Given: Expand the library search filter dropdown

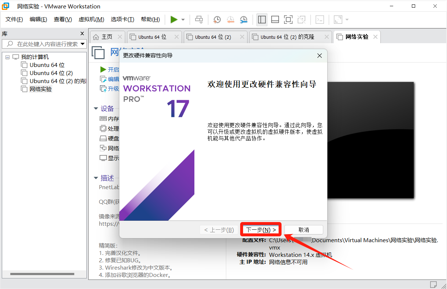Looking at the screenshot, I should [83, 44].
